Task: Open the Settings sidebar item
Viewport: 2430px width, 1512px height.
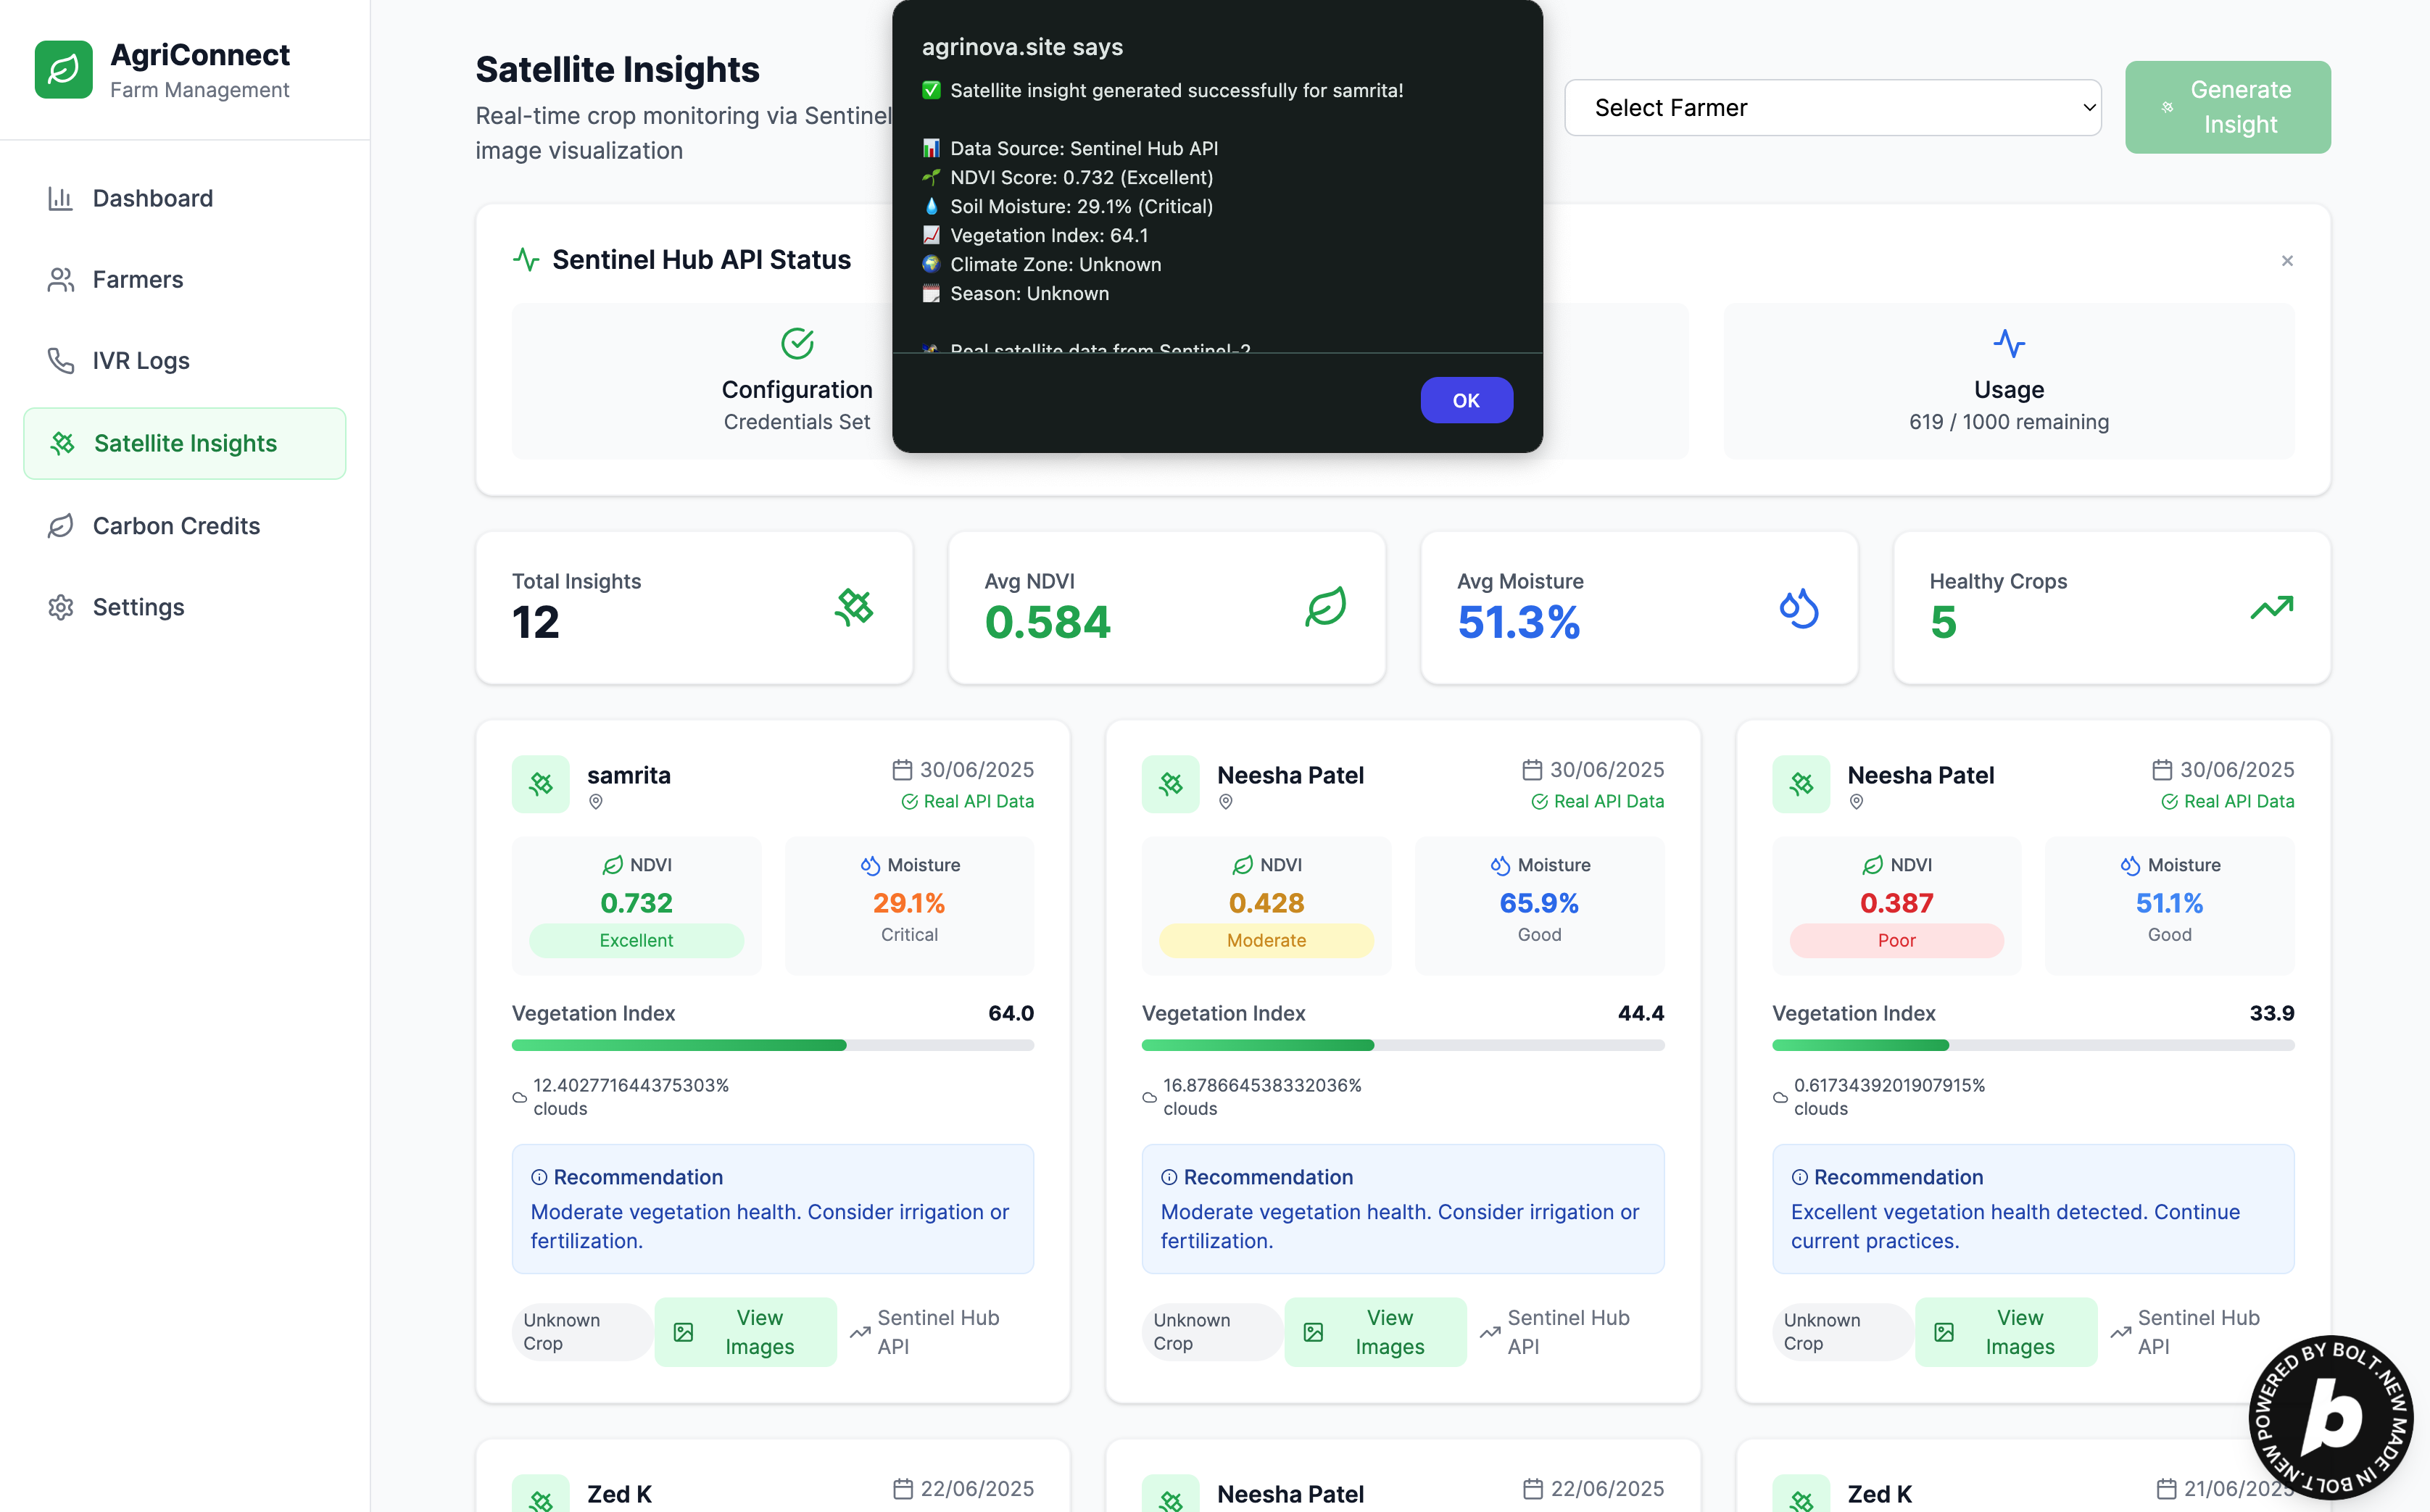Action: (x=138, y=607)
